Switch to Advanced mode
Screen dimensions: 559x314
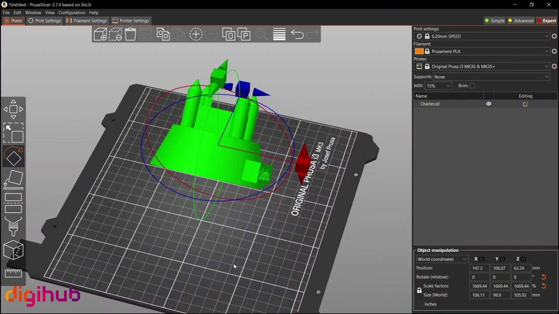(521, 20)
